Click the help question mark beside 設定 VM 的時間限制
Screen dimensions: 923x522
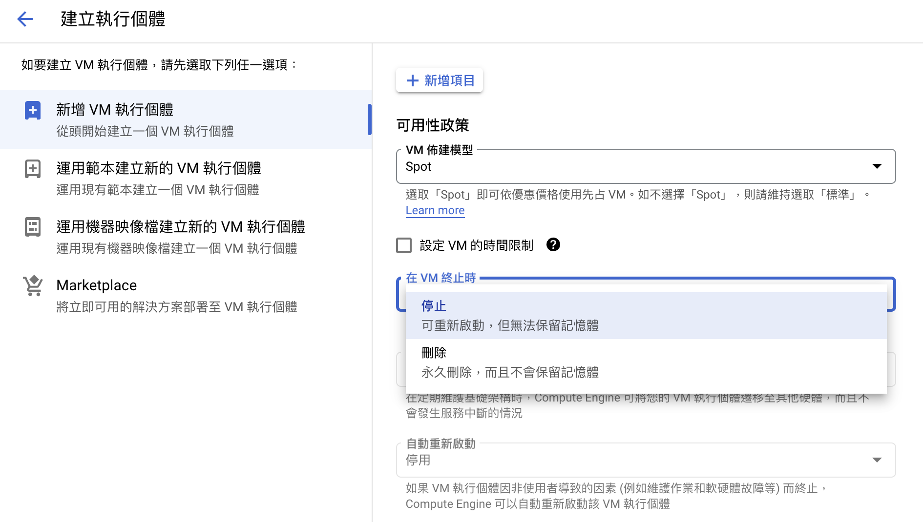553,245
